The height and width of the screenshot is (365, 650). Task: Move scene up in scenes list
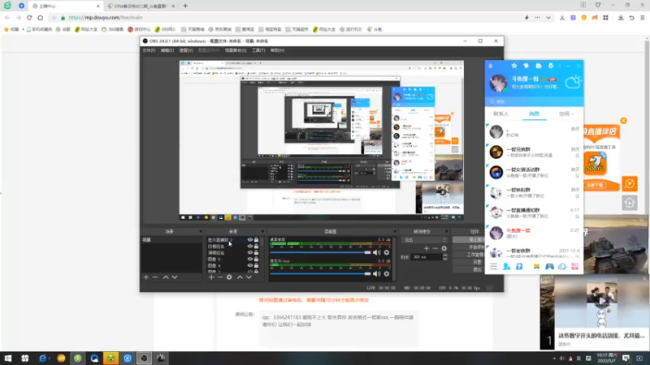[166, 277]
